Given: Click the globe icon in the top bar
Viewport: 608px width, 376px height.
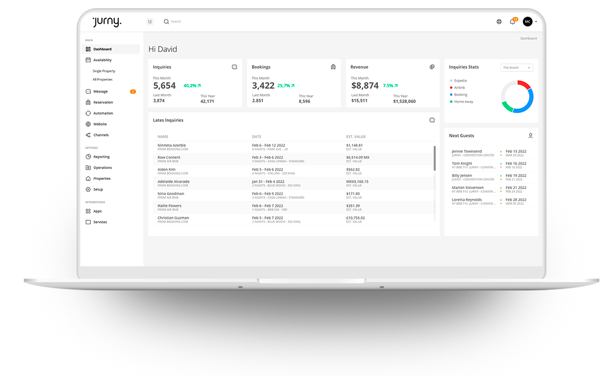Looking at the screenshot, I should click(499, 21).
